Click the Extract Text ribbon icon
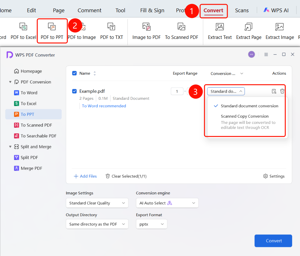This screenshot has height=256, width=300. coord(220,27)
